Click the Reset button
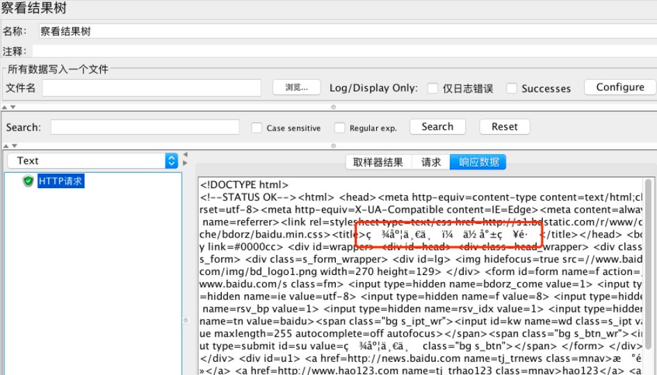The width and height of the screenshot is (657, 375). click(505, 127)
